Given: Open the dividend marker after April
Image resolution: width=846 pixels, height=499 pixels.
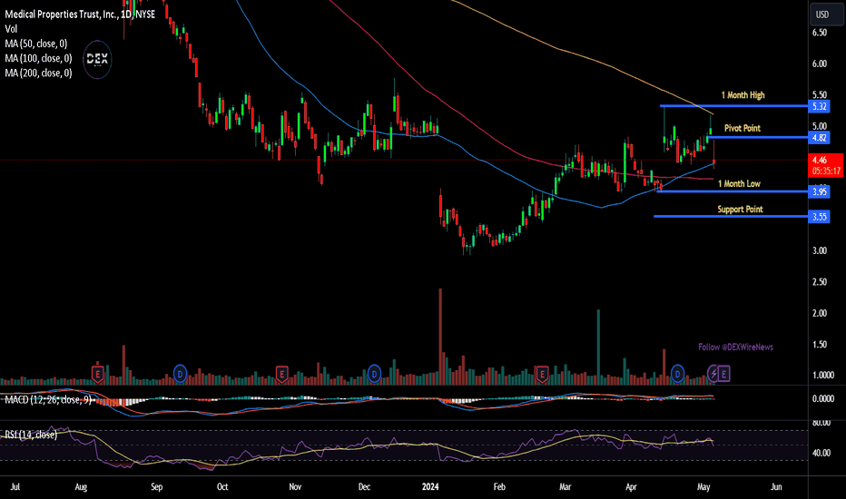Looking at the screenshot, I should tap(678, 373).
